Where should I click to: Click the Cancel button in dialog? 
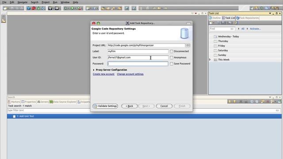point(164,106)
